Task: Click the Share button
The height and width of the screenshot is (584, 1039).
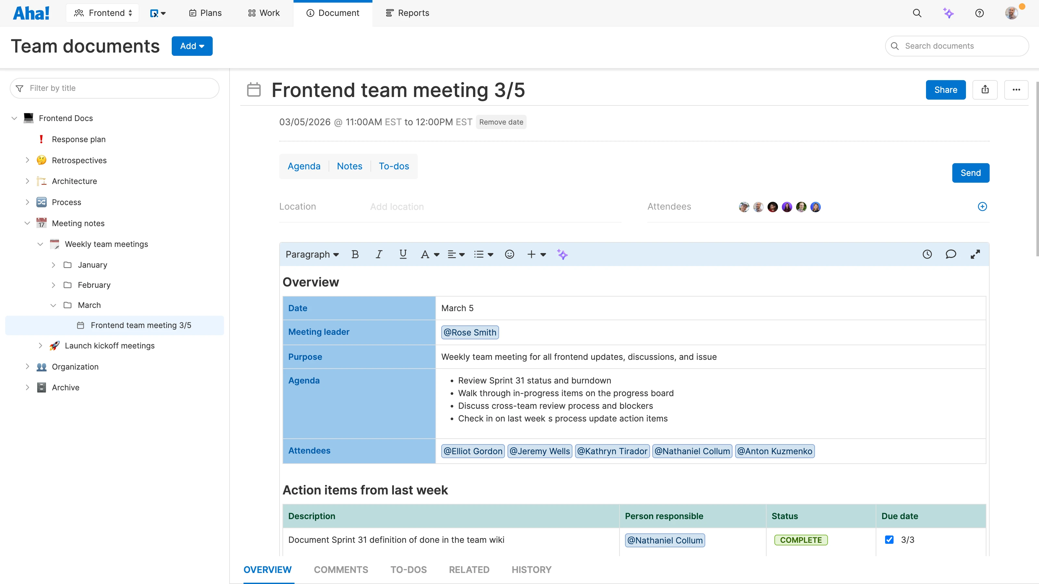Action: [x=945, y=90]
